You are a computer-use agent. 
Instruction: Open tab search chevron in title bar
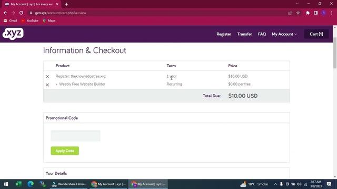(x=297, y=4)
